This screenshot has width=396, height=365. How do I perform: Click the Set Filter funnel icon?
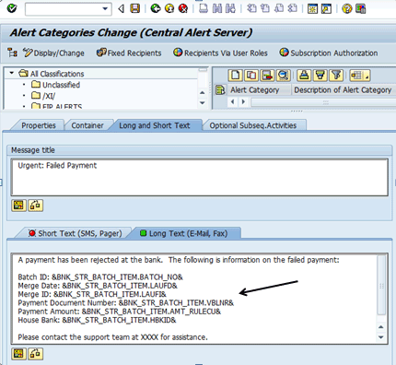[x=336, y=76]
